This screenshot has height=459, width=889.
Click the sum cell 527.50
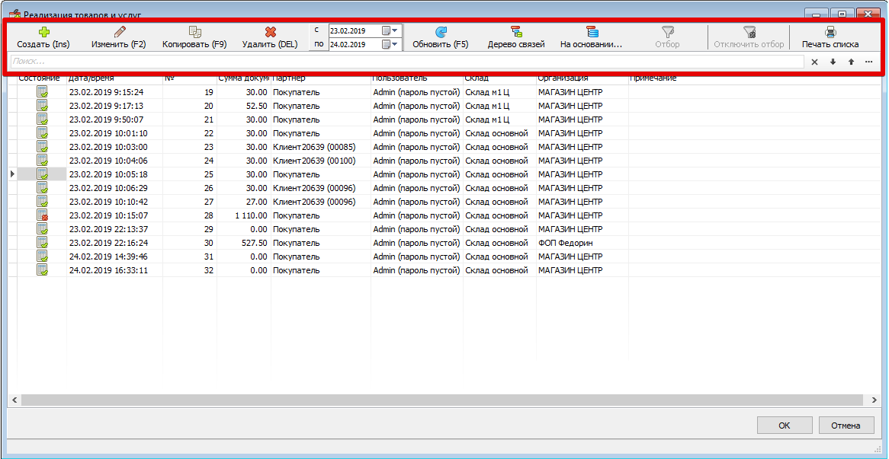pyautogui.click(x=245, y=242)
